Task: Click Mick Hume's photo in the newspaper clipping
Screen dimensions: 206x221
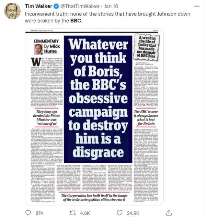Action: (x=38, y=49)
